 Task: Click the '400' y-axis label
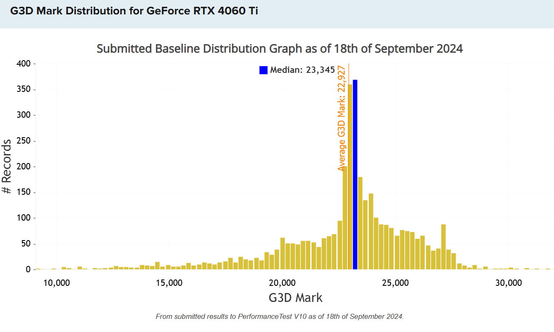click(x=24, y=64)
